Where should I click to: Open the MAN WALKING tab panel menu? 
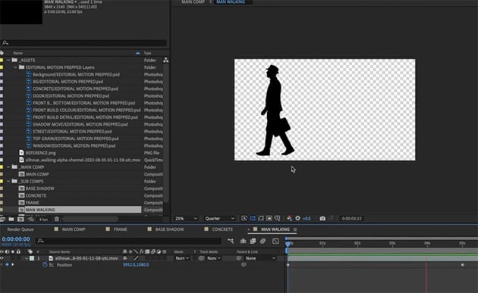[295, 229]
